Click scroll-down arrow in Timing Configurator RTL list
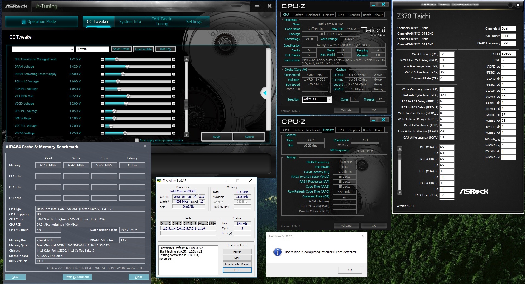 coord(400,192)
